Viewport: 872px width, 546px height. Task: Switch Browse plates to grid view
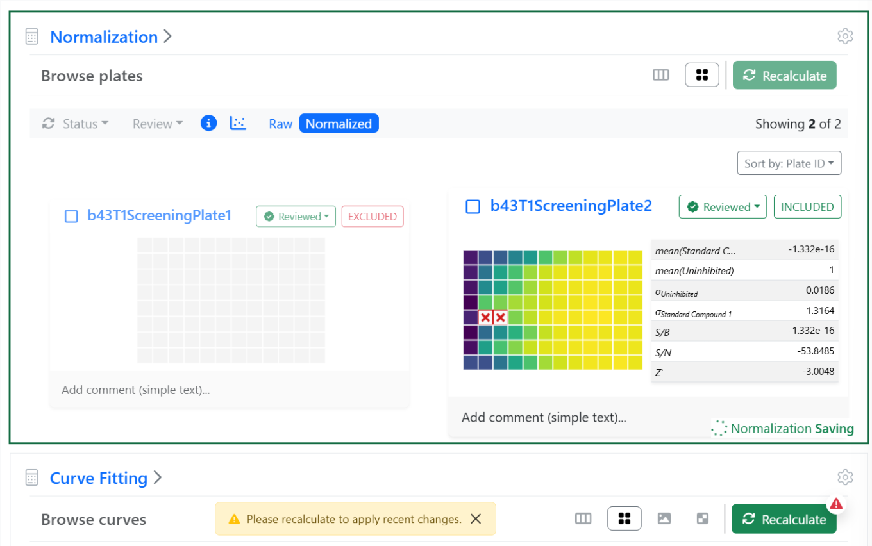[701, 76]
